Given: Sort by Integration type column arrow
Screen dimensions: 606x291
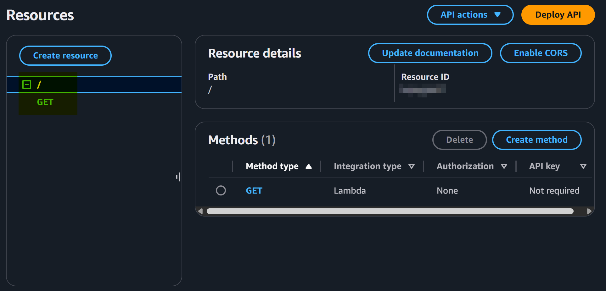Looking at the screenshot, I should pyautogui.click(x=411, y=166).
